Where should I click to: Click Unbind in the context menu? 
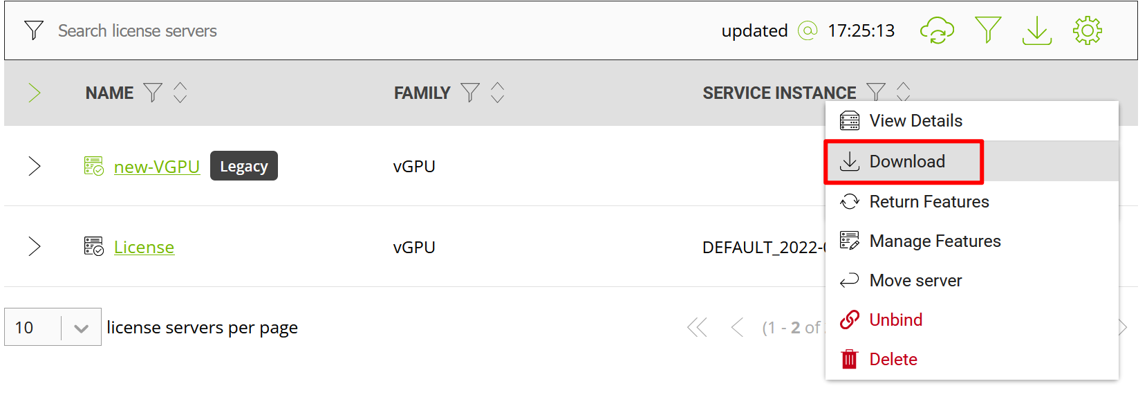coord(895,320)
